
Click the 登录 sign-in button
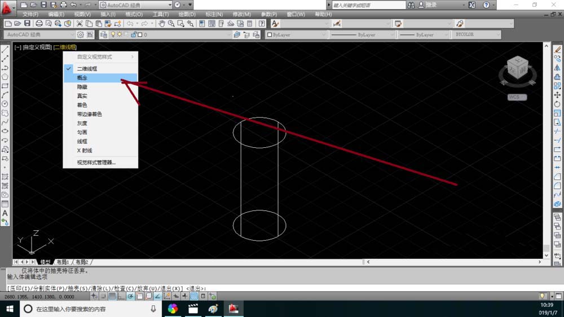431,5
